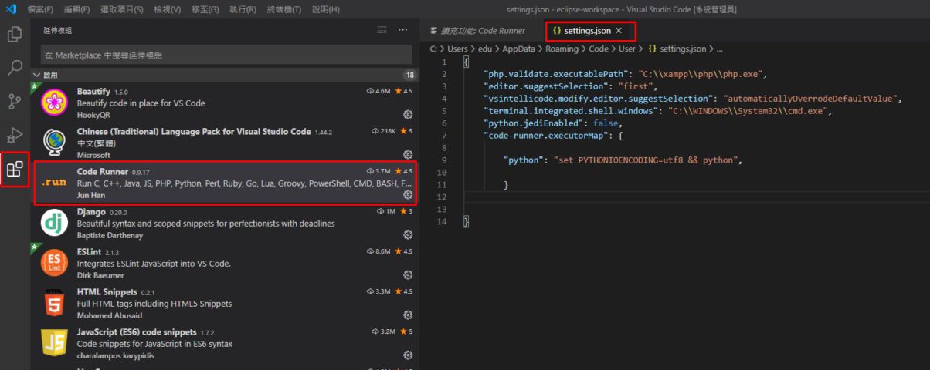
Task: Click the ESLint extension icon
Action: (x=54, y=263)
